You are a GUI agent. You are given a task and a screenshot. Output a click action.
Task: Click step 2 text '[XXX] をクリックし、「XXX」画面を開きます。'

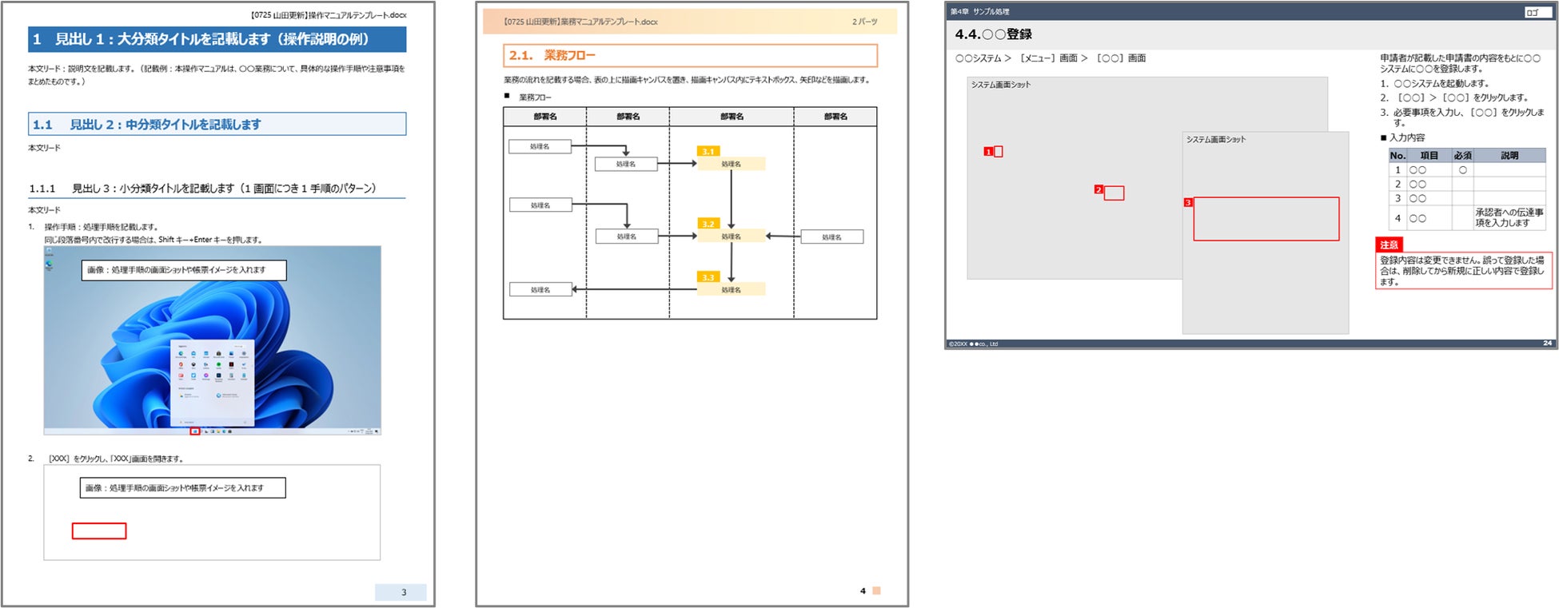[117, 459]
